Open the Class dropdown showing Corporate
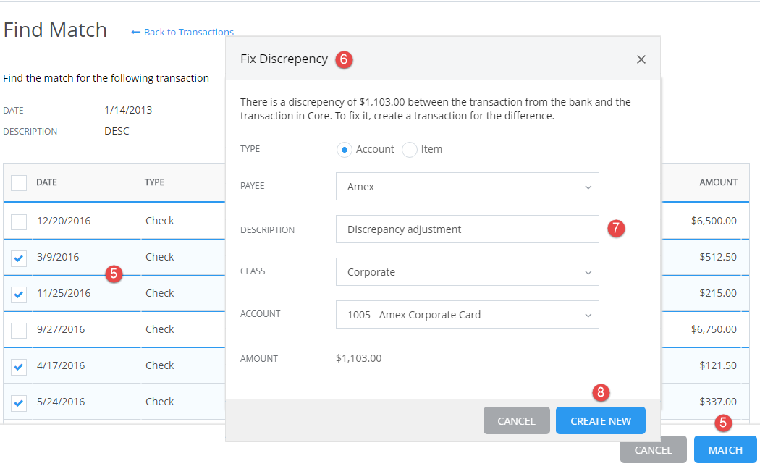Viewport: 760px width, 474px height. tap(467, 271)
